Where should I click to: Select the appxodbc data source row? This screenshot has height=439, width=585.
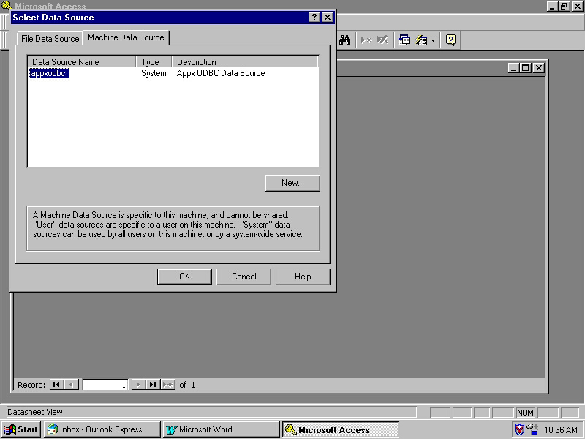173,73
